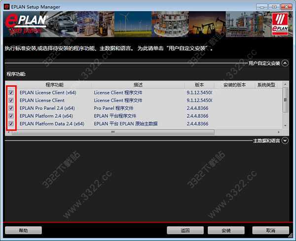
Task: Click the vertical scrollbar thumb in list
Action: (x=285, y=100)
